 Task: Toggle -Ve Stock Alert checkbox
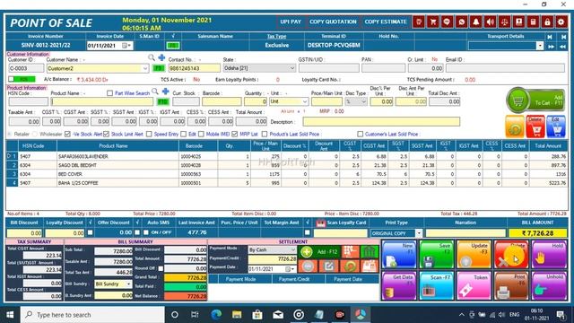pos(67,134)
